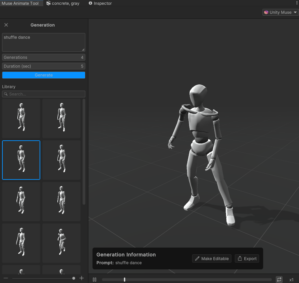Select fourth-row left library thumbnail
The height and width of the screenshot is (283, 299).
coord(21,243)
